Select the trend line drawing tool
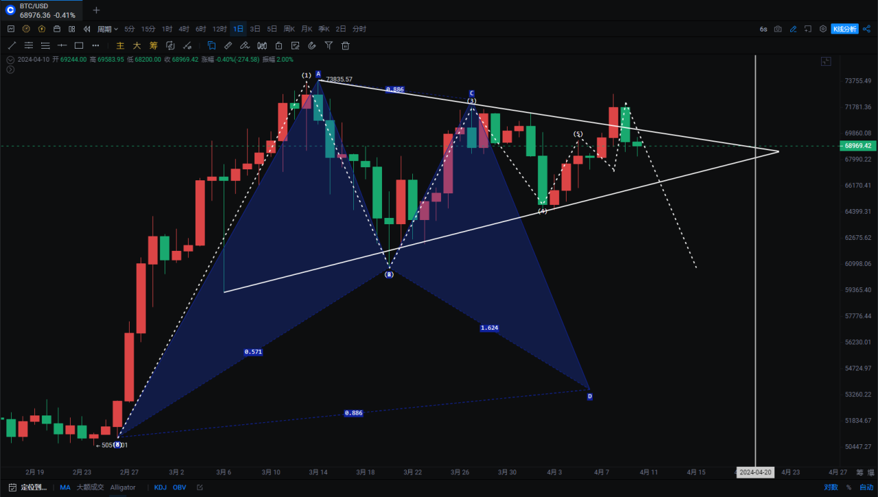Screen dimensions: 878x497 11,46
